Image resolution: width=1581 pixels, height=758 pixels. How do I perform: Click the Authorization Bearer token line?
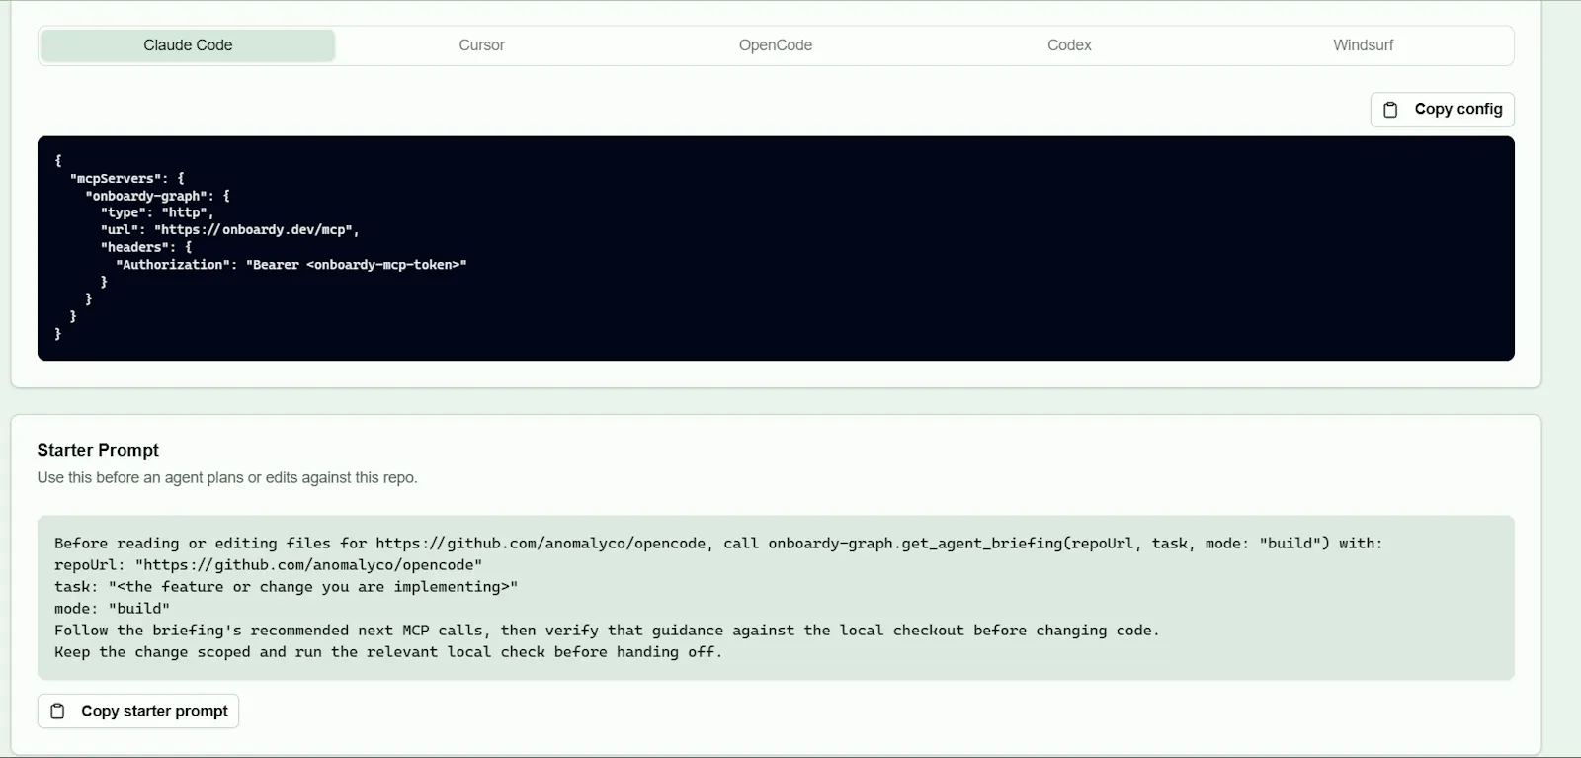pos(291,265)
